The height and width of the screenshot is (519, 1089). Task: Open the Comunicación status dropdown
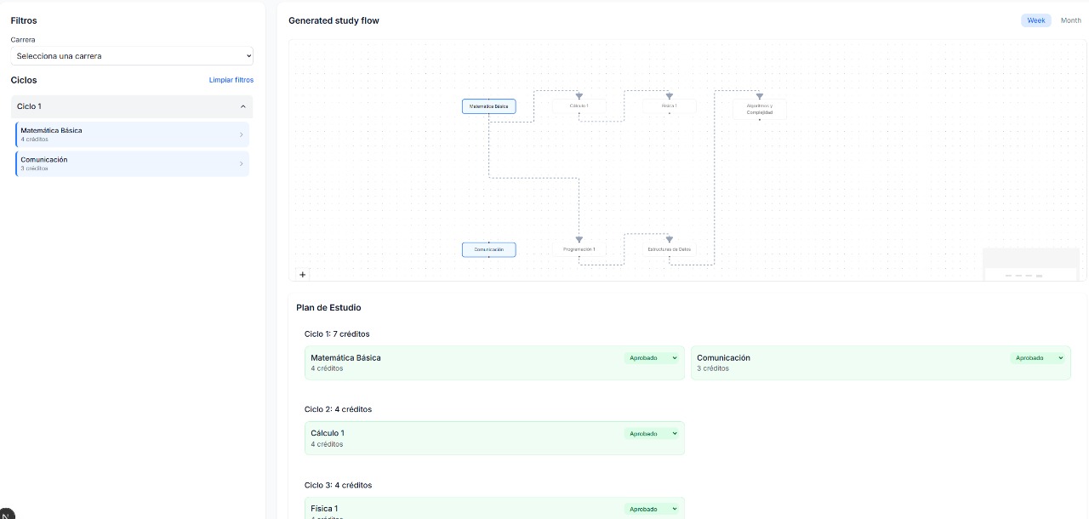point(1037,357)
